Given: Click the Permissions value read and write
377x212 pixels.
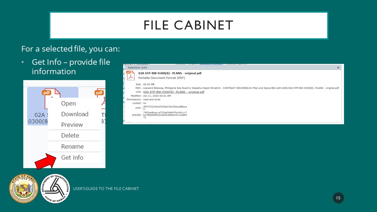Looking at the screenshot, I should pyautogui.click(x=152, y=100).
